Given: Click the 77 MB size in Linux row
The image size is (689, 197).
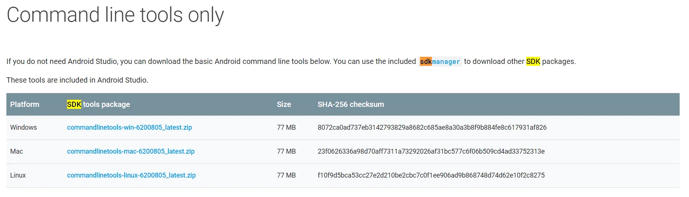Looking at the screenshot, I should [286, 175].
